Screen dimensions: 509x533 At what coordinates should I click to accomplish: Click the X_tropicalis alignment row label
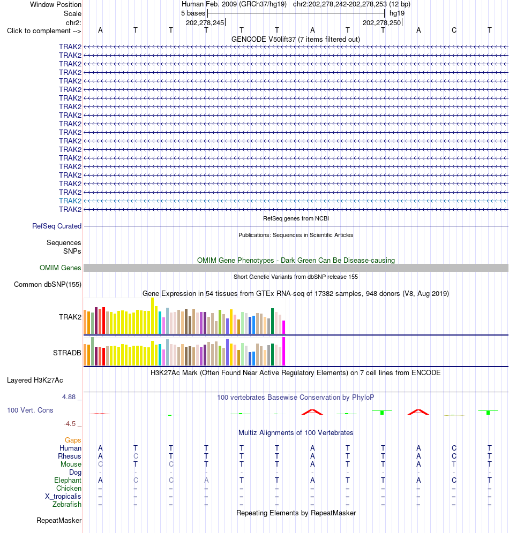click(63, 496)
